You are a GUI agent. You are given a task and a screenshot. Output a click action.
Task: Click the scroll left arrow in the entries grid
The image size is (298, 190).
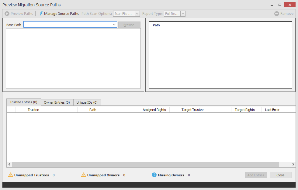(9, 165)
